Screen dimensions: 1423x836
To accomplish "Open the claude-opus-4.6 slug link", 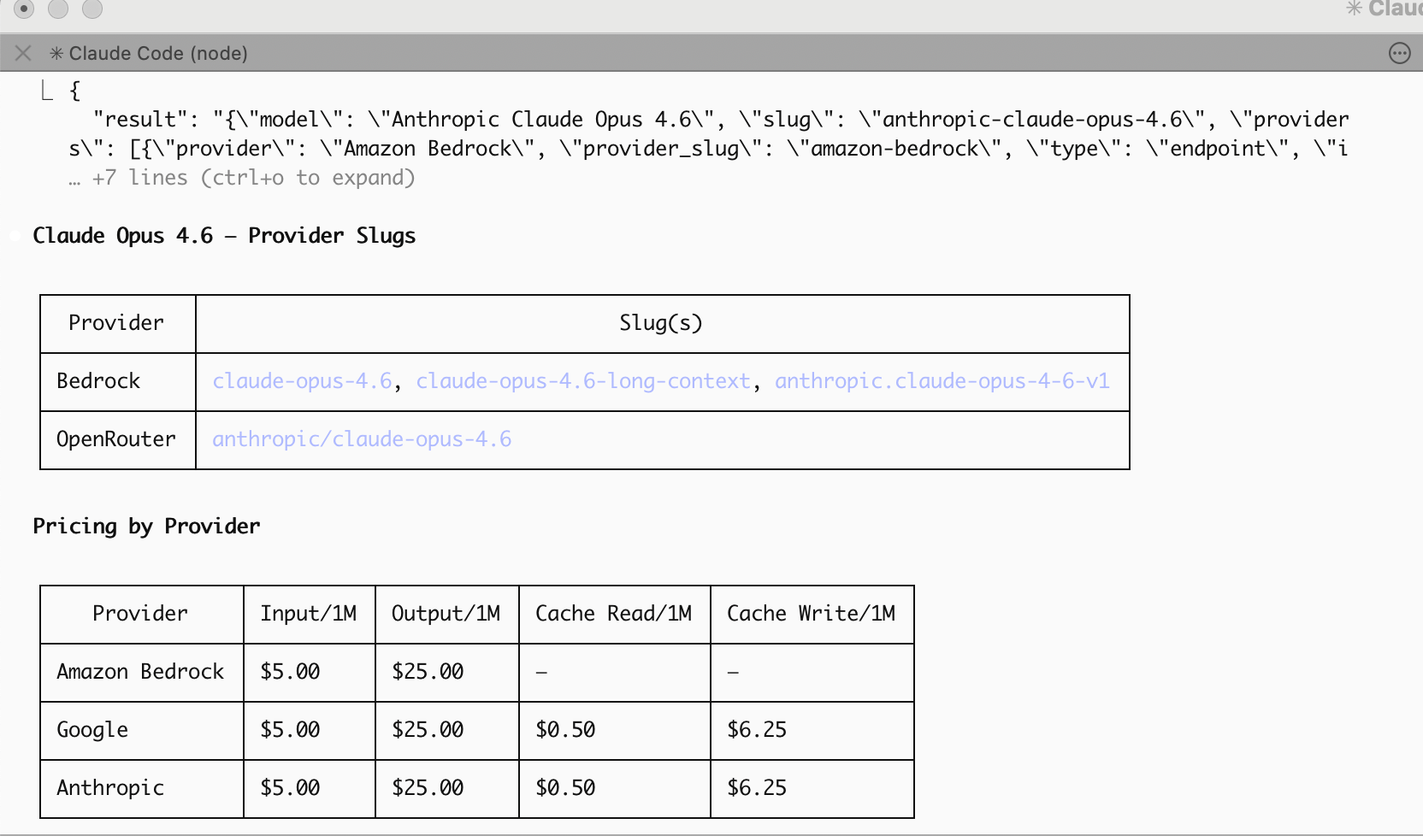I will pos(302,381).
